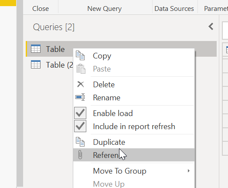Choose Reference from the context menu

coord(134,155)
